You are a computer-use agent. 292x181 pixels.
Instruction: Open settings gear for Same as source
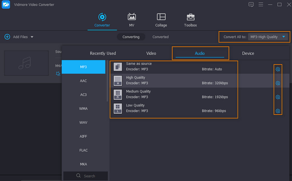tap(277, 69)
